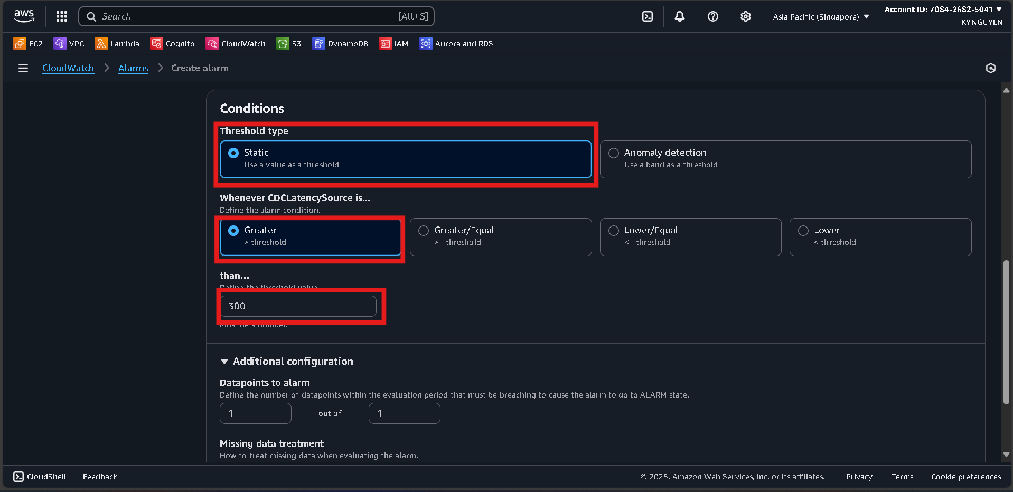
Task: Open the IAM service shortcut
Action: (x=393, y=43)
